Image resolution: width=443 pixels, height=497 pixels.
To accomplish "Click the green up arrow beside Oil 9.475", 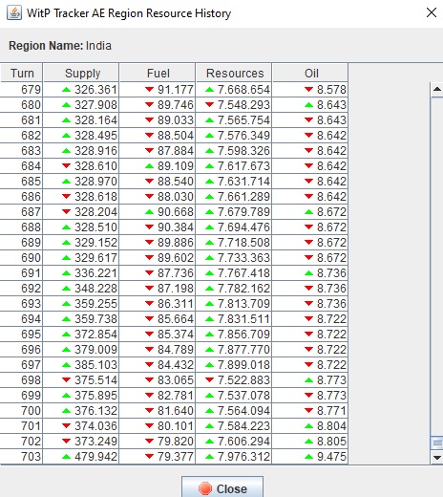I will 308,457.
